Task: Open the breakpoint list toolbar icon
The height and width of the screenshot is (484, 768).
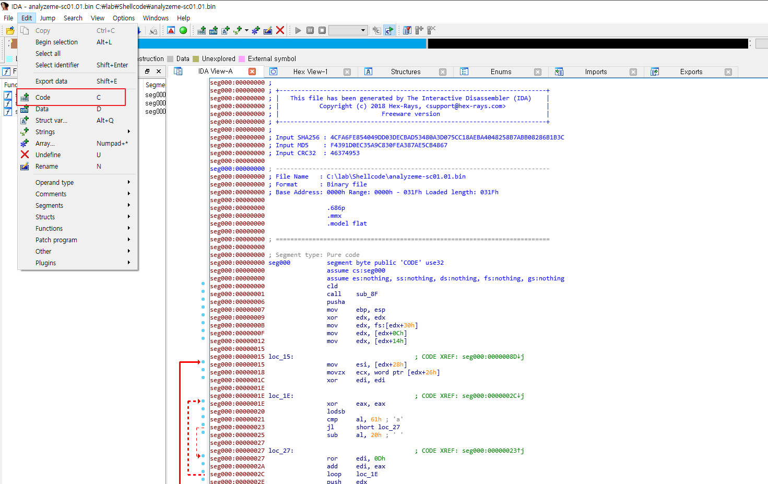Action: pos(407,30)
